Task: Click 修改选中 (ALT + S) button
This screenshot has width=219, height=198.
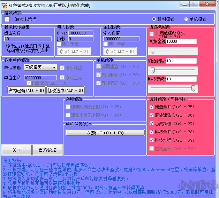Action: click(66, 90)
